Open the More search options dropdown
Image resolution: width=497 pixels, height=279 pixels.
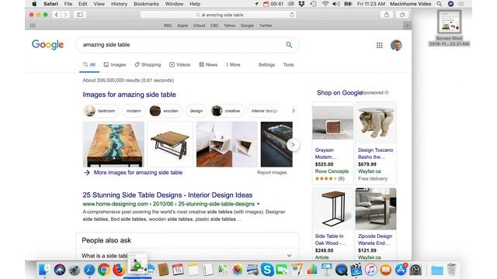(x=233, y=65)
